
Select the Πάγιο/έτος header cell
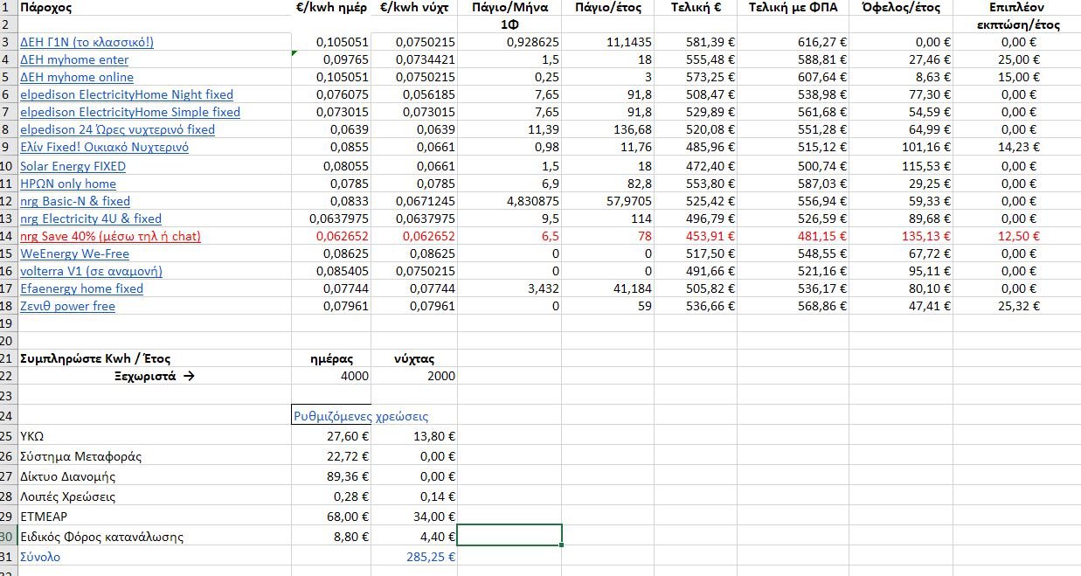coord(608,8)
